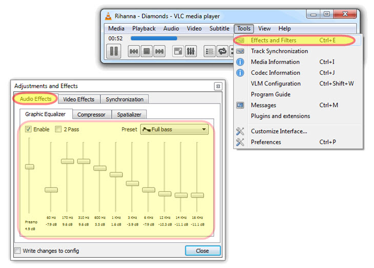The height and width of the screenshot is (268, 374).
Task: Select the Compressor tab
Action: point(91,115)
